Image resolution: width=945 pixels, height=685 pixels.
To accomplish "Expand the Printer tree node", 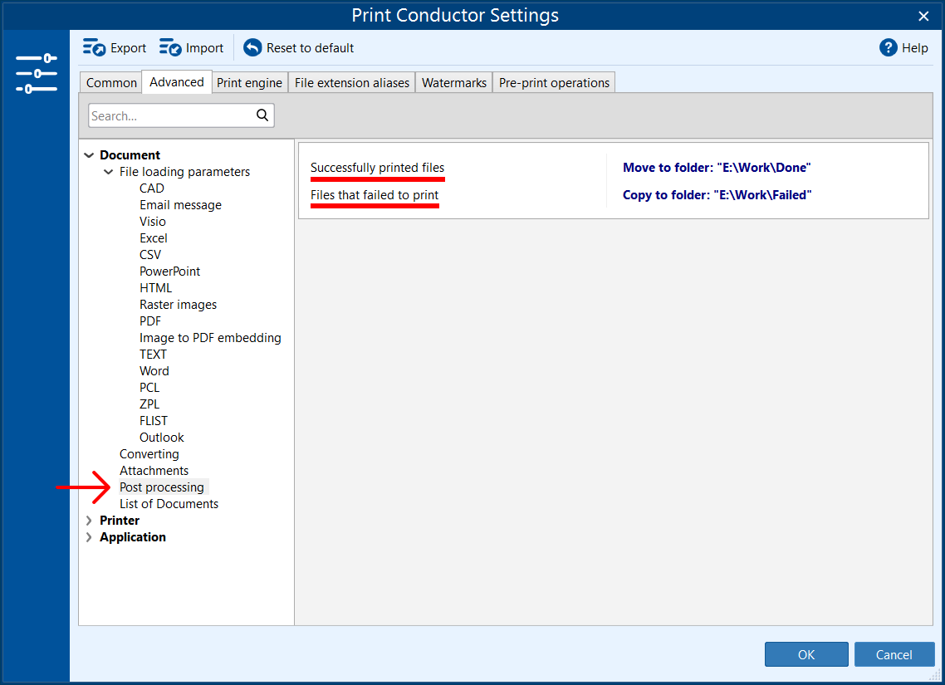I will (89, 521).
